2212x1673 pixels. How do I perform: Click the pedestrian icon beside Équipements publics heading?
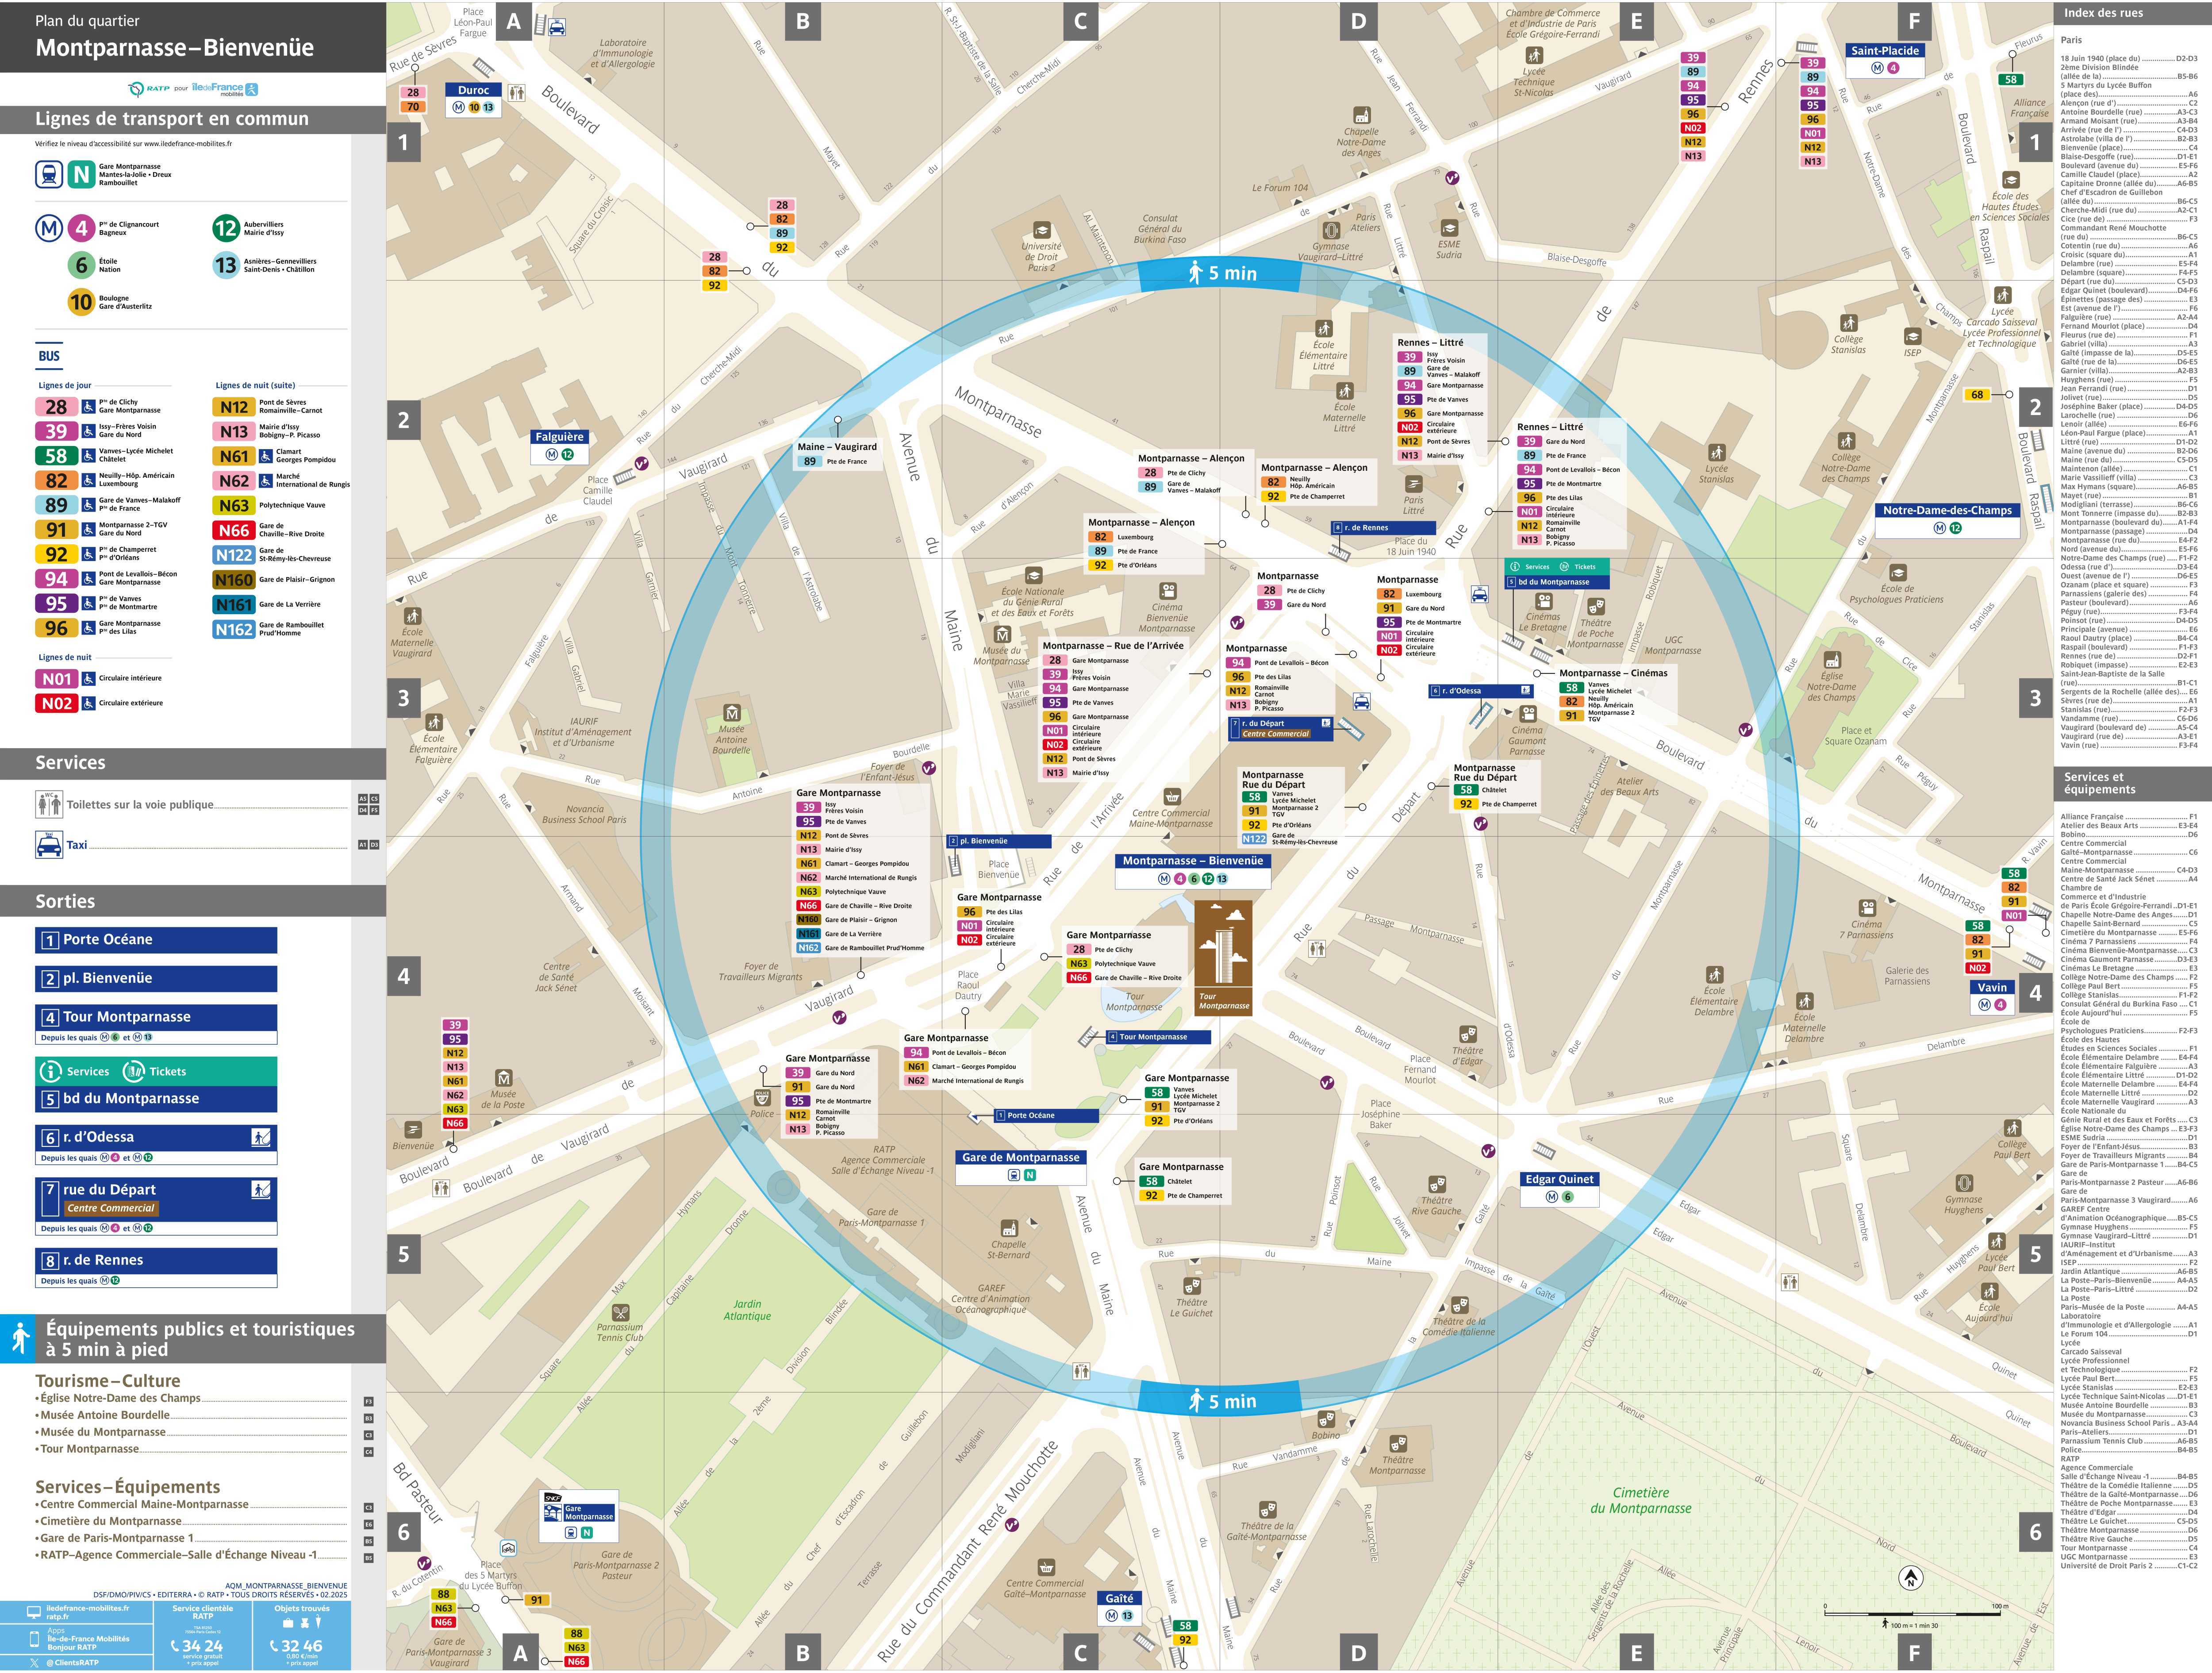coord(20,1338)
